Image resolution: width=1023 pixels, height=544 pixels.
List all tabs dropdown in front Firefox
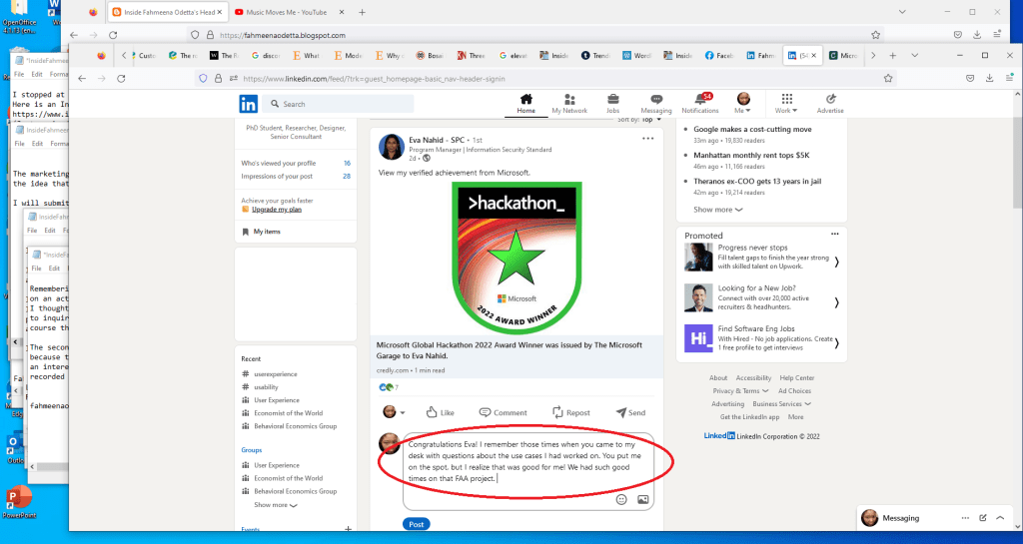point(915,55)
